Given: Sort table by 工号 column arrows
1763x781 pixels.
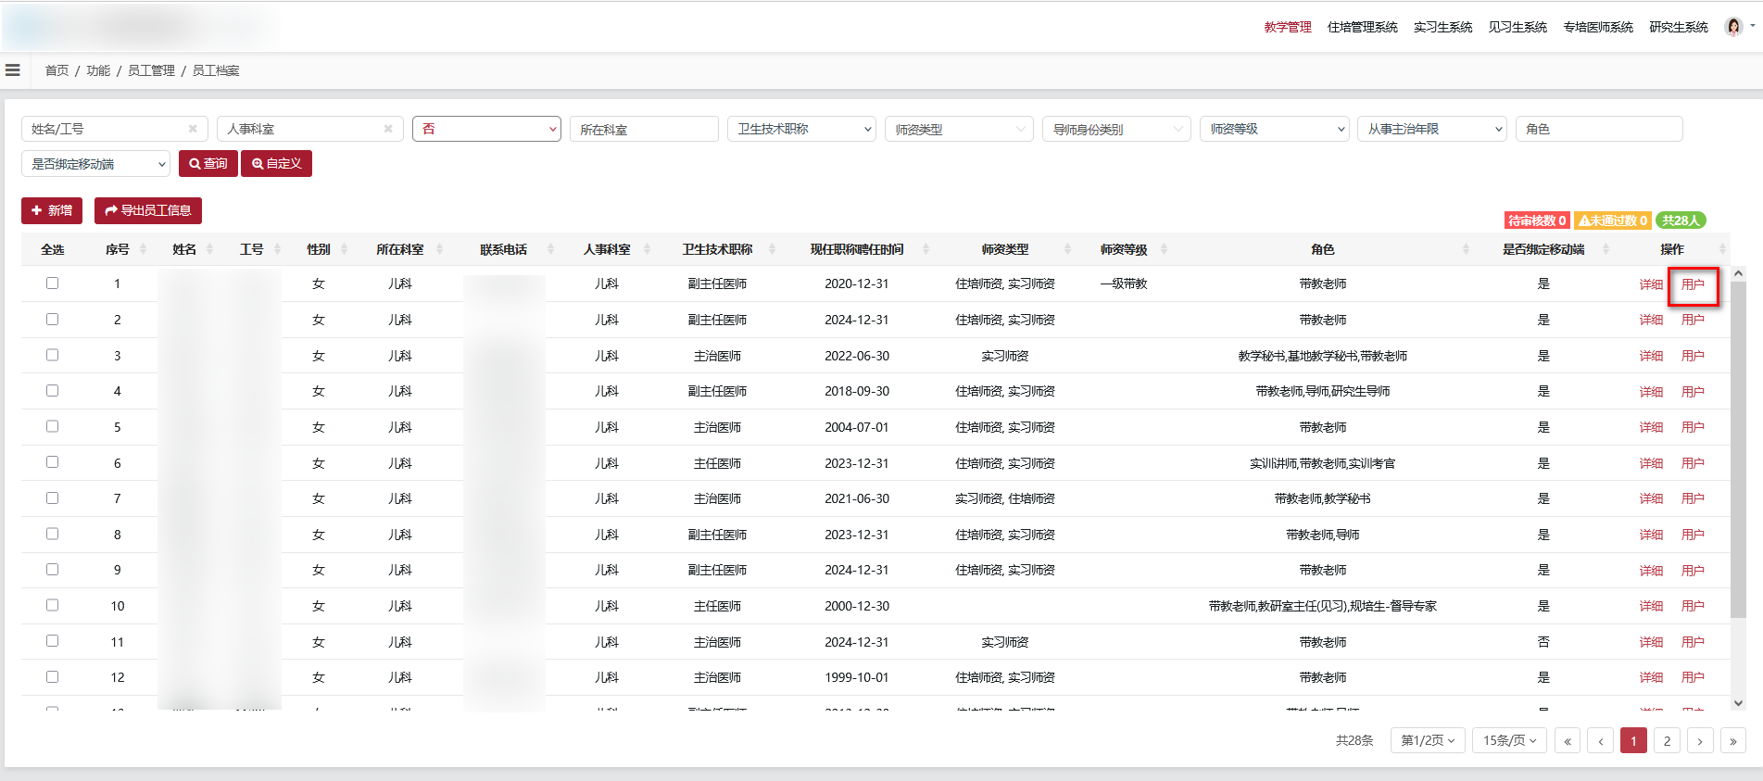Looking at the screenshot, I should click(x=277, y=249).
